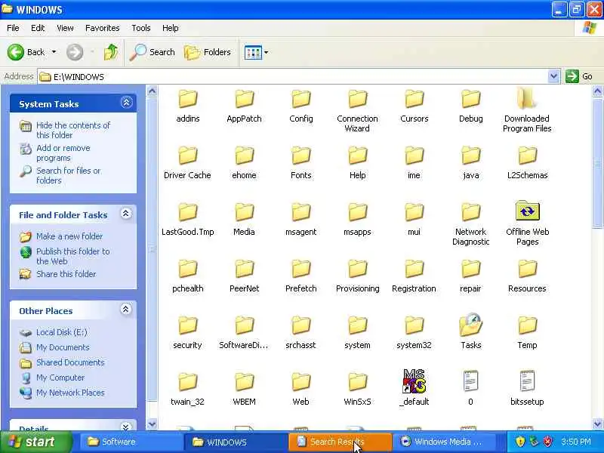Select the _default MS-DOS shortcut icon

pyautogui.click(x=414, y=381)
